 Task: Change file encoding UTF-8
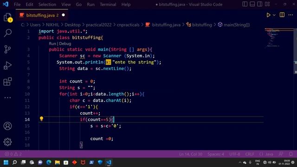tap(234, 154)
